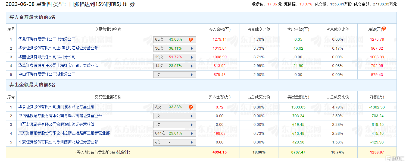
Task: Click the closing price 17.96 元
Action: [x=274, y=4]
